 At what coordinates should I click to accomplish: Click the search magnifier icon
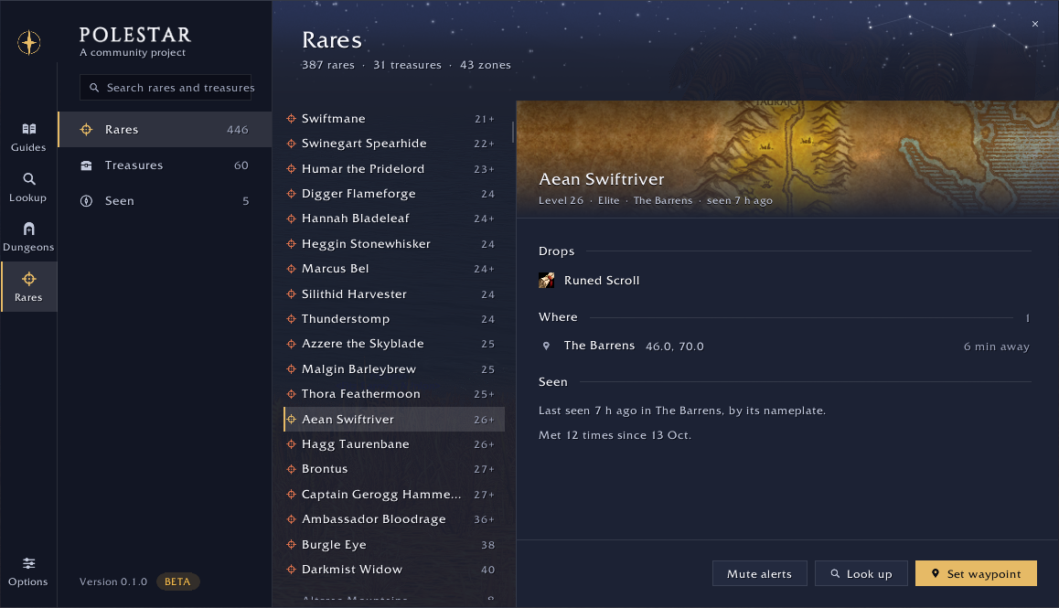94,88
